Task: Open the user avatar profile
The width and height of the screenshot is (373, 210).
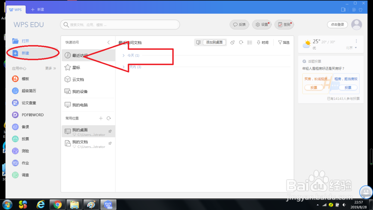Action: 357,25
